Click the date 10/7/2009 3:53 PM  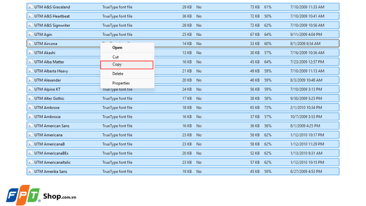[x=306, y=117]
